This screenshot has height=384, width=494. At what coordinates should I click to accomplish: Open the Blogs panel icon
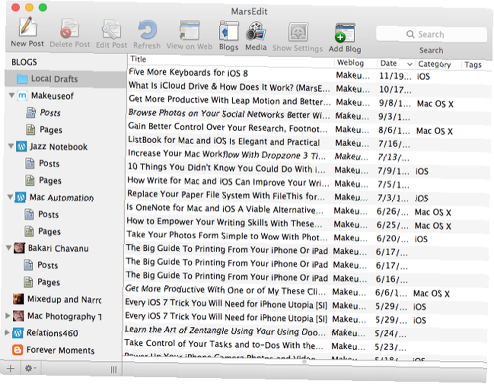click(x=229, y=32)
